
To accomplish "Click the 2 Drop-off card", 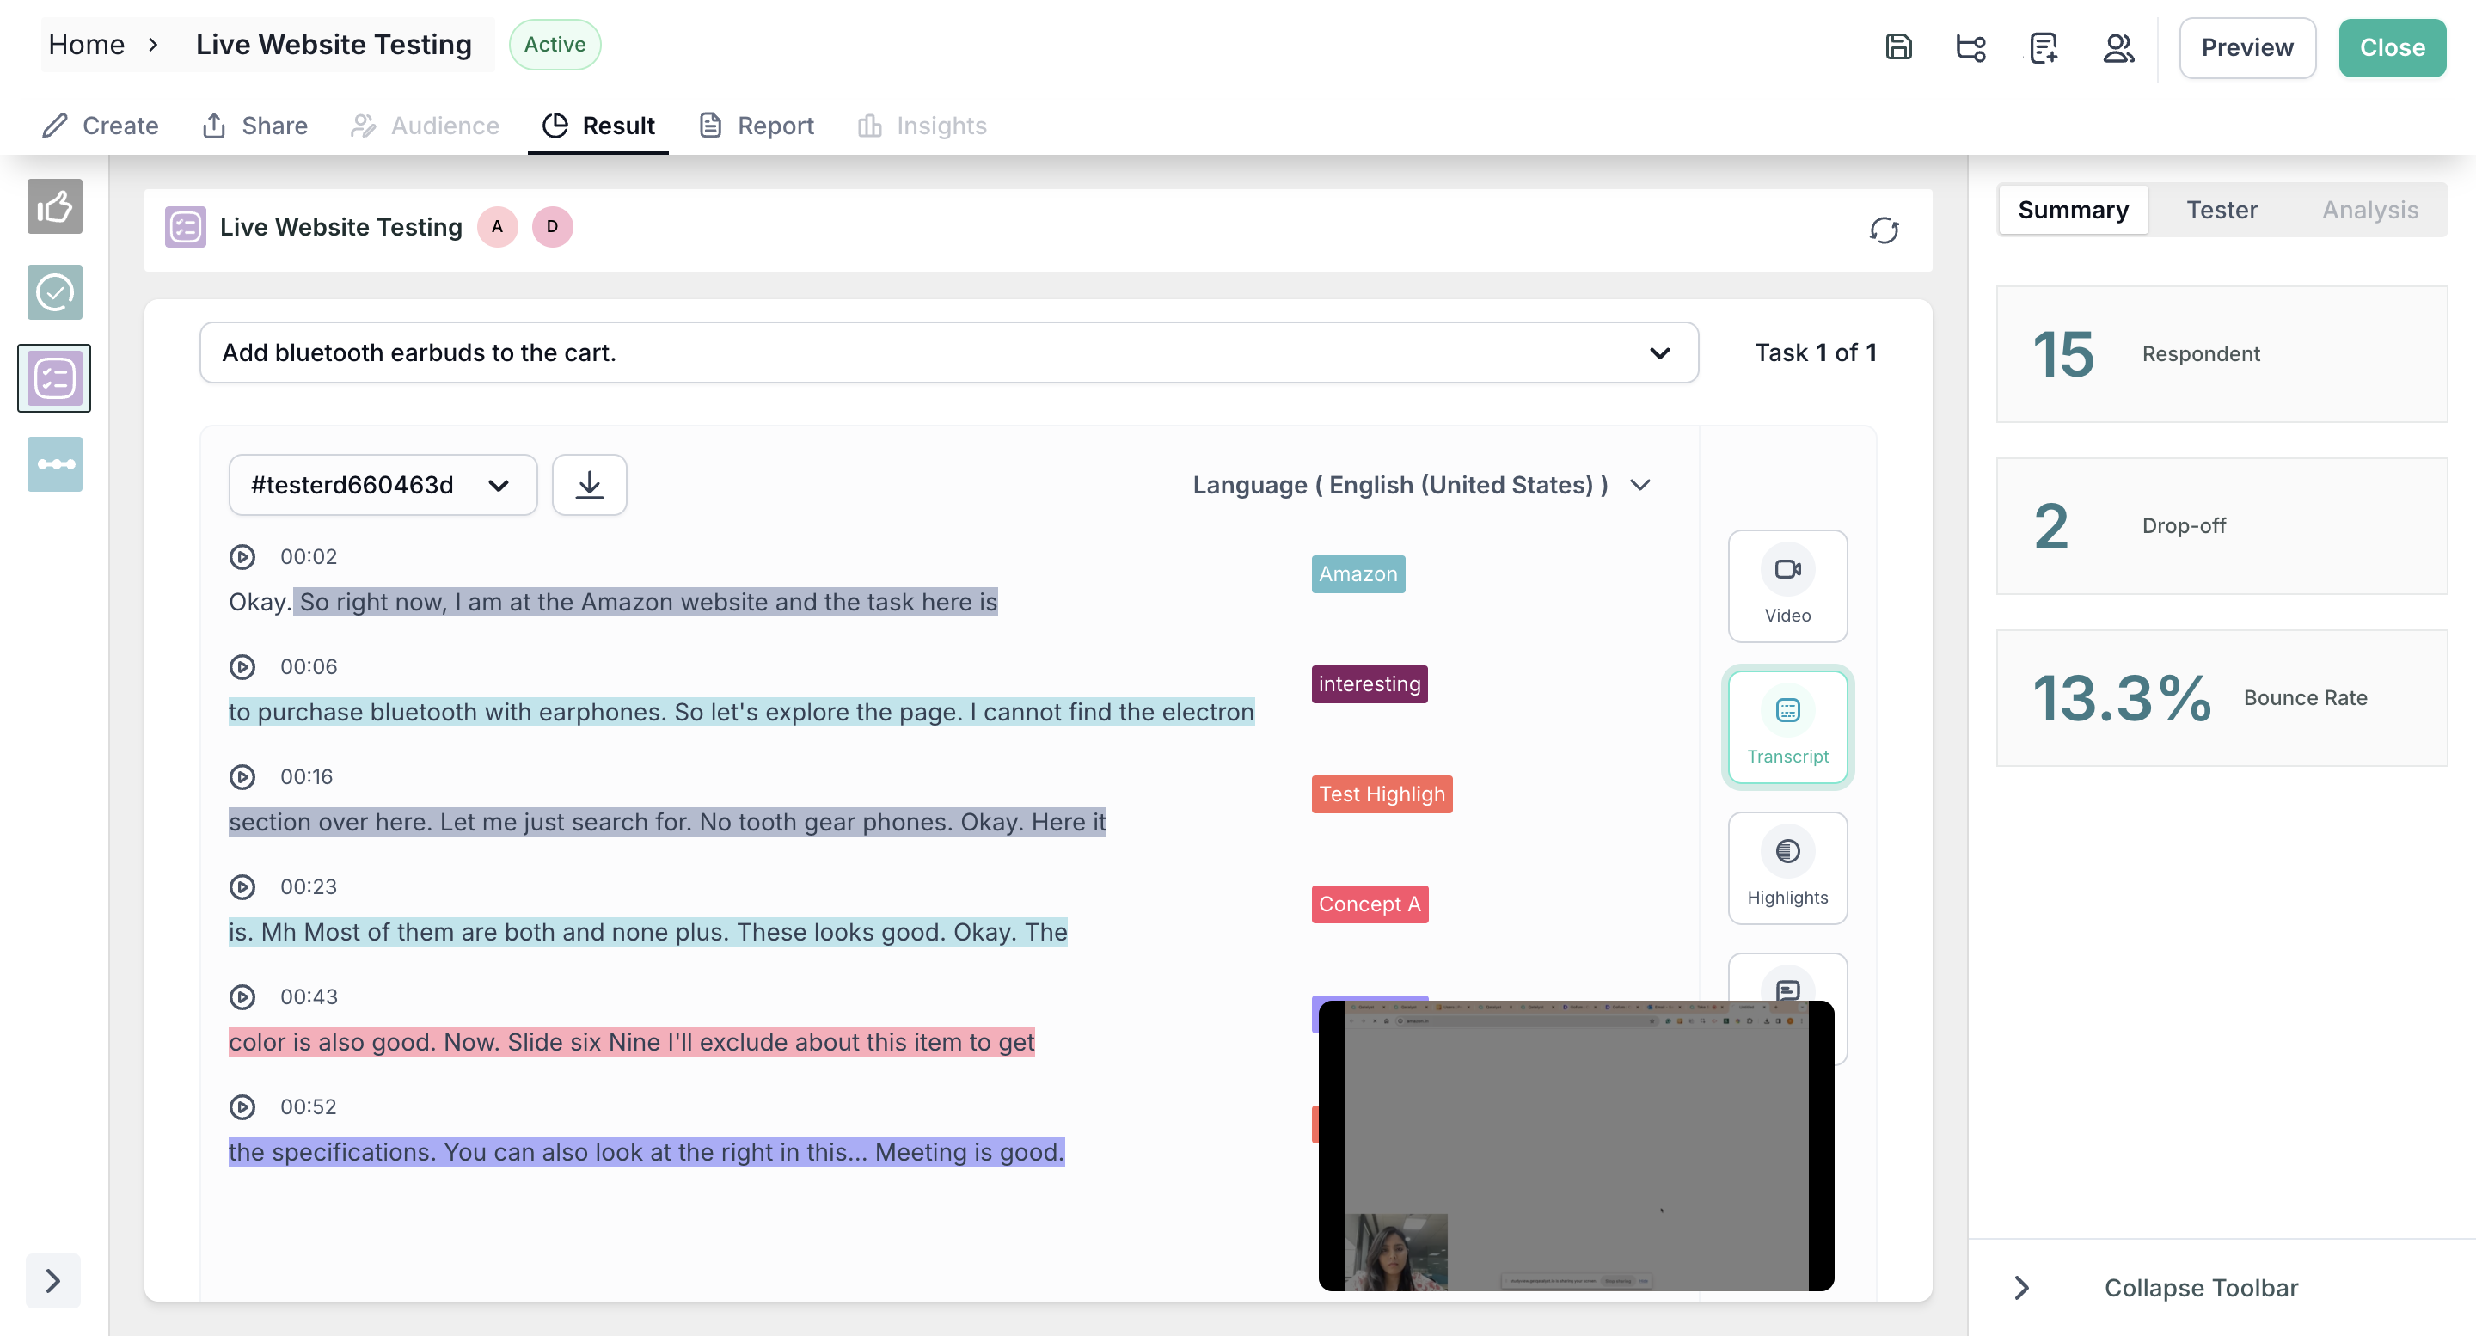I will [x=2222, y=526].
